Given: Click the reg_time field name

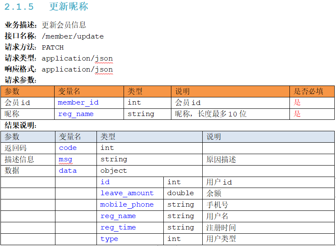Looking at the screenshot, I should tap(118, 227).
